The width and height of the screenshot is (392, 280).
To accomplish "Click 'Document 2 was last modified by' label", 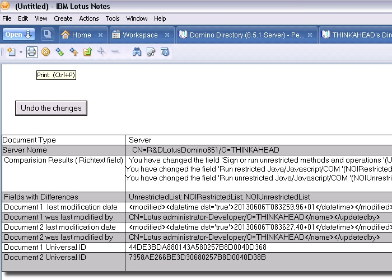I will click(59, 237).
